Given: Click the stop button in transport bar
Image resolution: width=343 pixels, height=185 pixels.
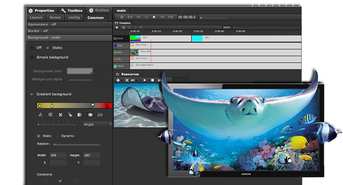Looking at the screenshot, I should (x=122, y=17).
